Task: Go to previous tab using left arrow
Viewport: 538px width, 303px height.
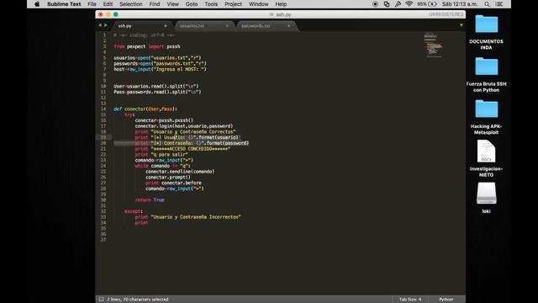Action: click(100, 25)
